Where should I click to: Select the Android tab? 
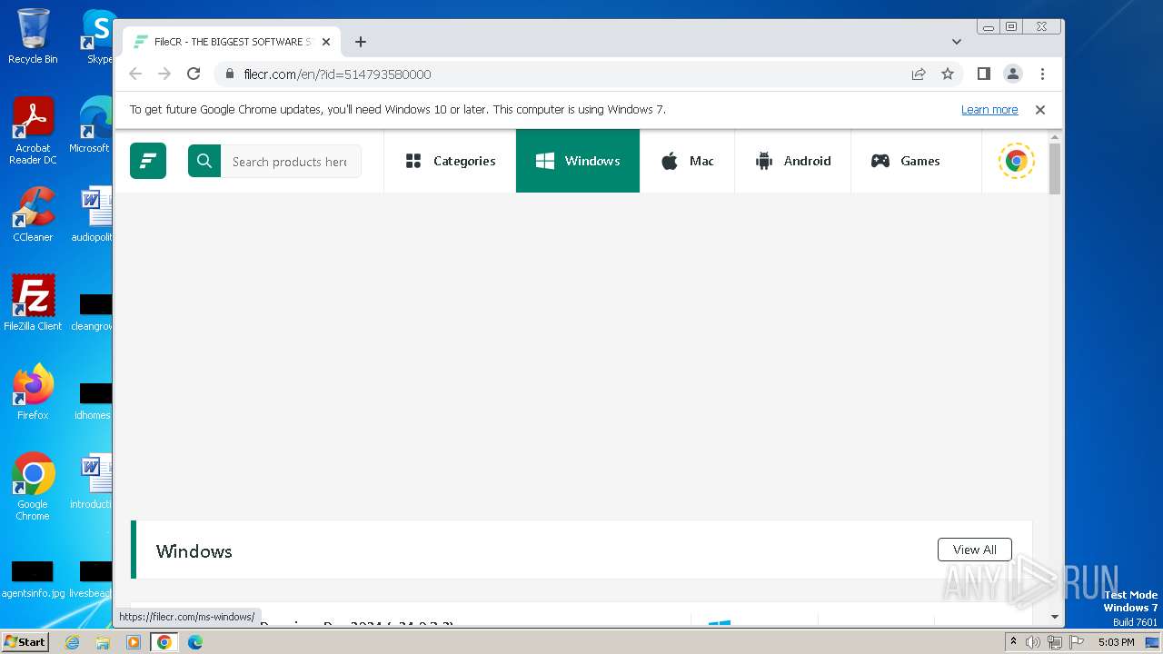click(x=792, y=161)
